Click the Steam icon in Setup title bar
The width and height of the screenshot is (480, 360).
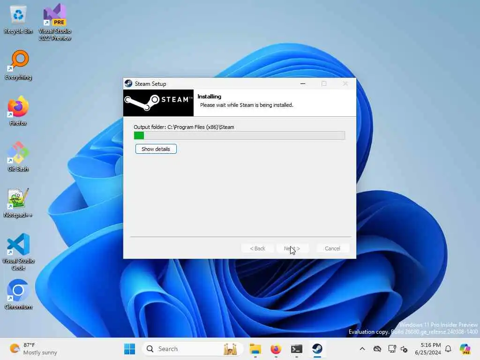pyautogui.click(x=128, y=83)
